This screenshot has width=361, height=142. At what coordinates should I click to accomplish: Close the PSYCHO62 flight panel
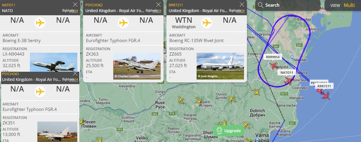[x=158, y=5]
